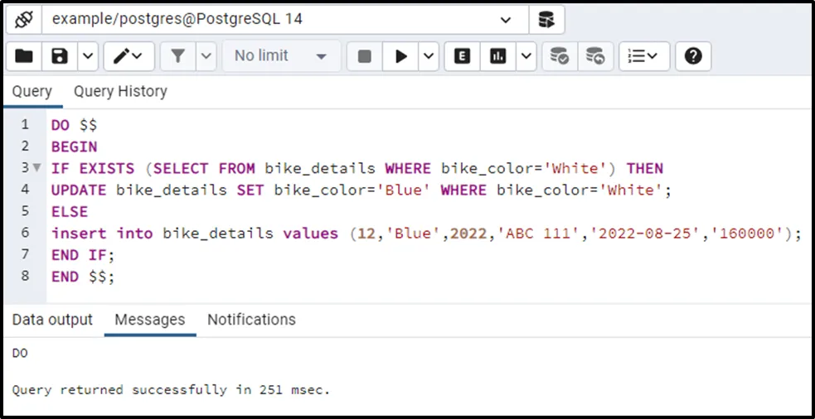The height and width of the screenshot is (419, 815).
Task: Collapse the code fold arrow on line 3
Action: (36, 168)
